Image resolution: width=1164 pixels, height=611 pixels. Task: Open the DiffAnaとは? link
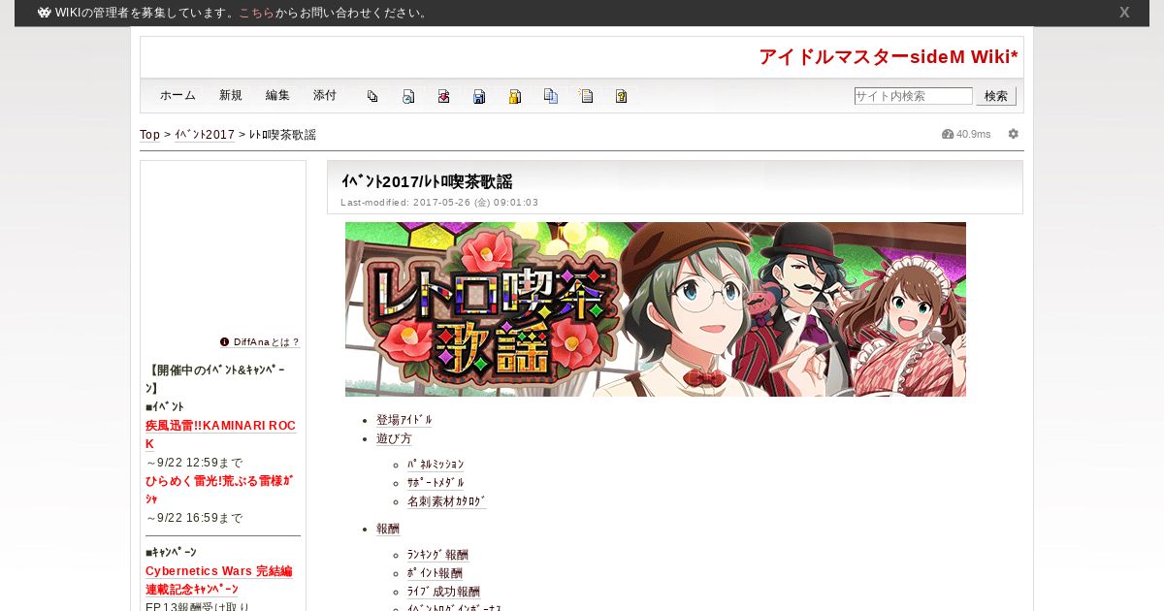[x=267, y=342]
